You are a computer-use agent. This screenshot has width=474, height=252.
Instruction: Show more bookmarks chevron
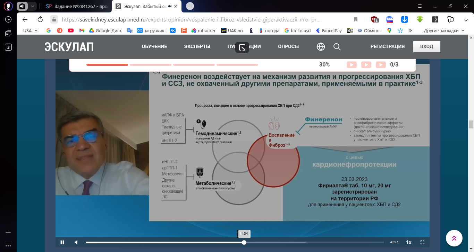pyautogui.click(x=410, y=30)
